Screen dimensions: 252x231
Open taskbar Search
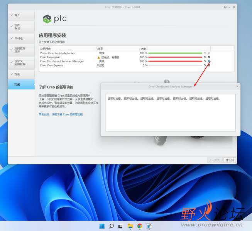tap(112, 226)
